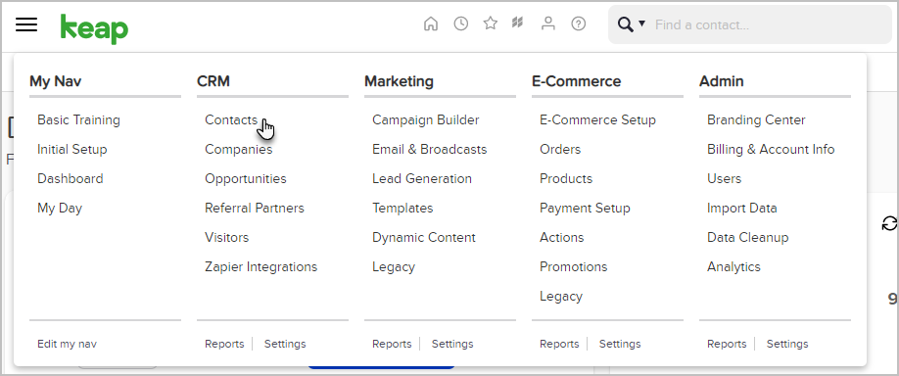The width and height of the screenshot is (899, 376).
Task: Click the search magnifier icon
Action: 626,24
